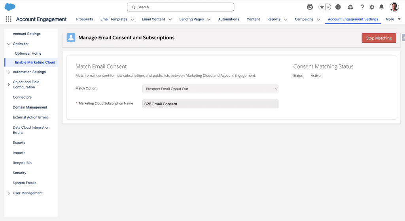Expand the User Management section
The width and height of the screenshot is (405, 221).
click(x=9, y=193)
